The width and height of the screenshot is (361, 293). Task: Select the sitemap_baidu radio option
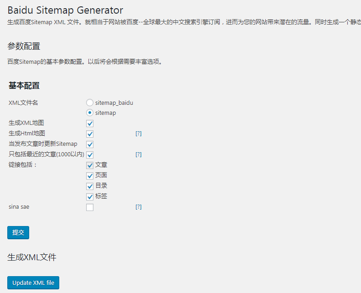point(90,103)
